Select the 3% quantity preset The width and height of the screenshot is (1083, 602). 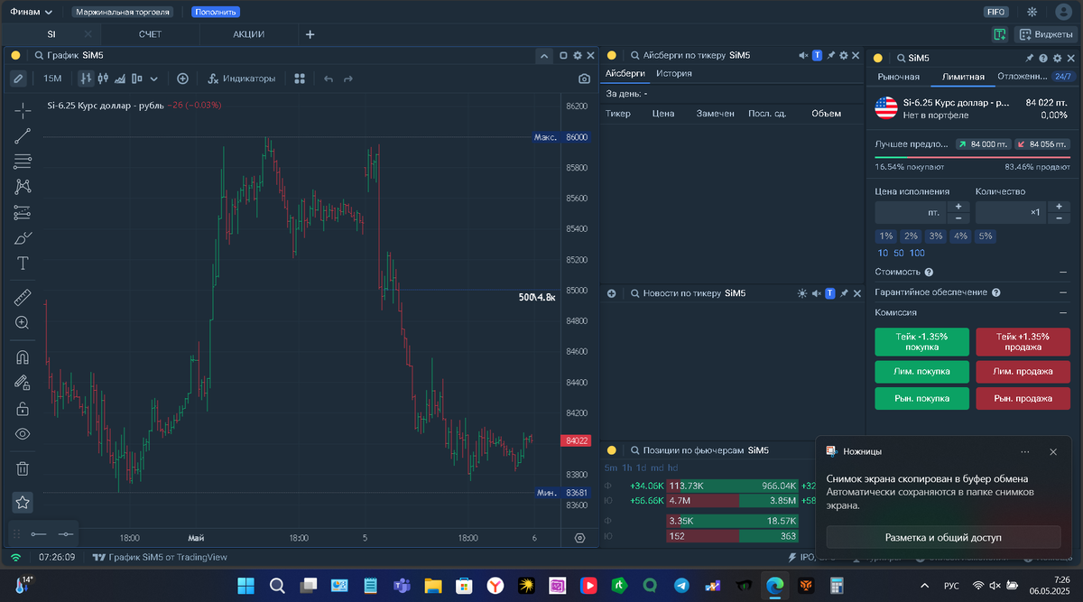[x=936, y=236]
